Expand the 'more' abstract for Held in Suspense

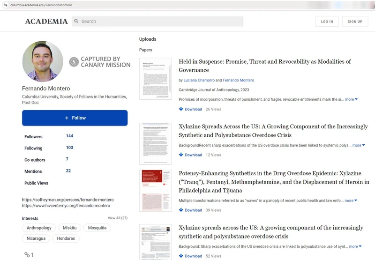351,99
